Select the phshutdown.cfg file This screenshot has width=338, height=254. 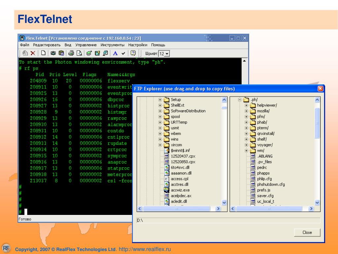(x=271, y=185)
